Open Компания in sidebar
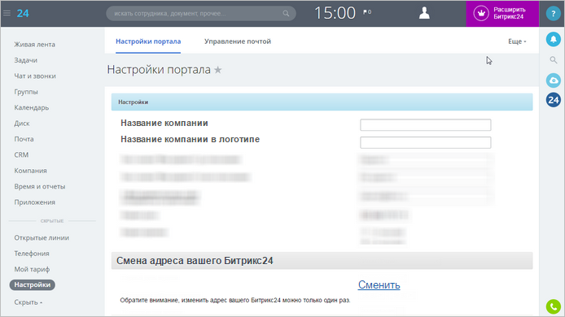565x317 pixels. pos(30,171)
